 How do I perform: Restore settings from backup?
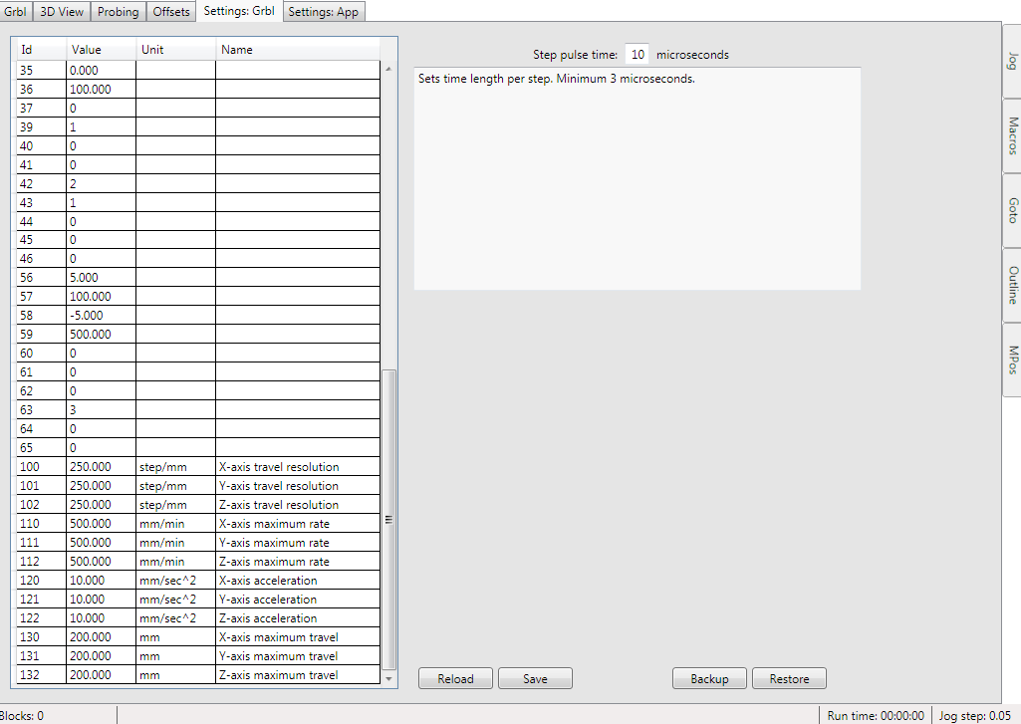tap(789, 679)
